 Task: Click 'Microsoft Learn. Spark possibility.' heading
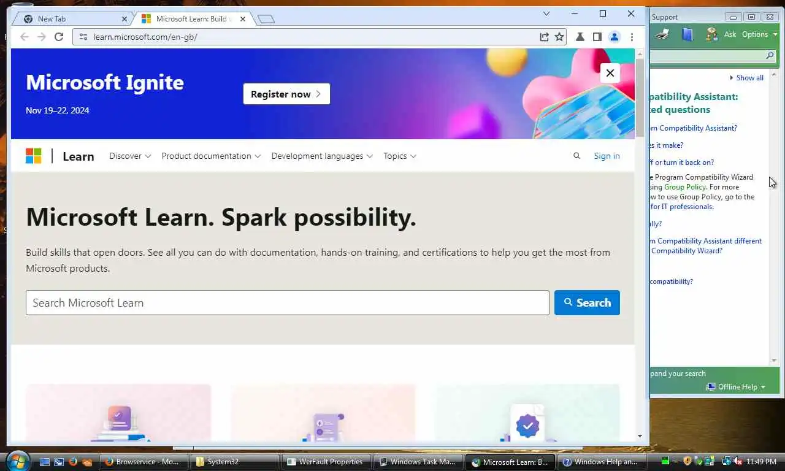pyautogui.click(x=221, y=217)
